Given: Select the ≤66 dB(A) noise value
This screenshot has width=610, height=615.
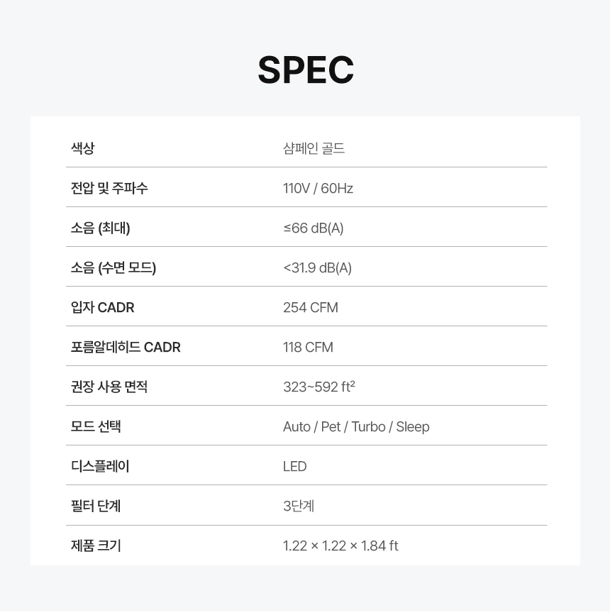Looking at the screenshot, I should [x=313, y=228].
